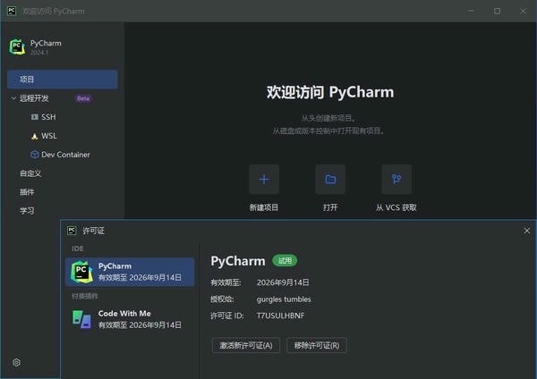Click the expiry date 2026年9月14日 in details
Viewport: 537px width, 379px height.
283,282
